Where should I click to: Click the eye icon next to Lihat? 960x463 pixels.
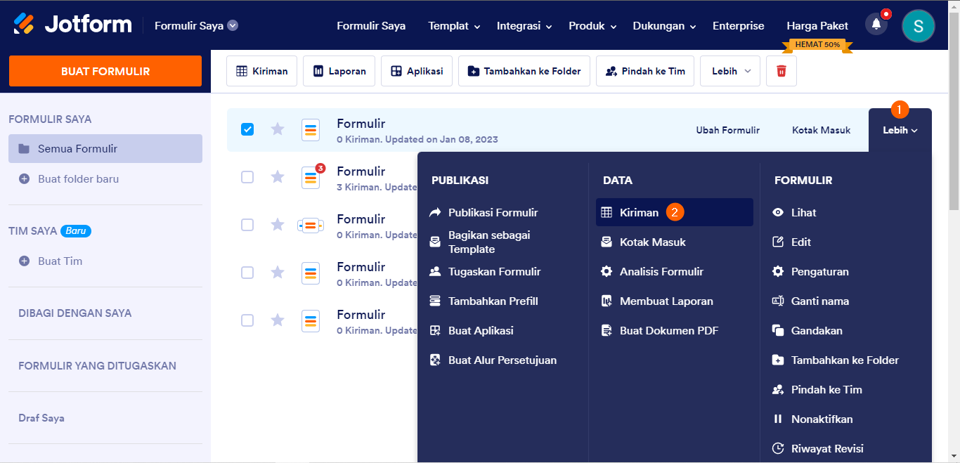pyautogui.click(x=778, y=213)
